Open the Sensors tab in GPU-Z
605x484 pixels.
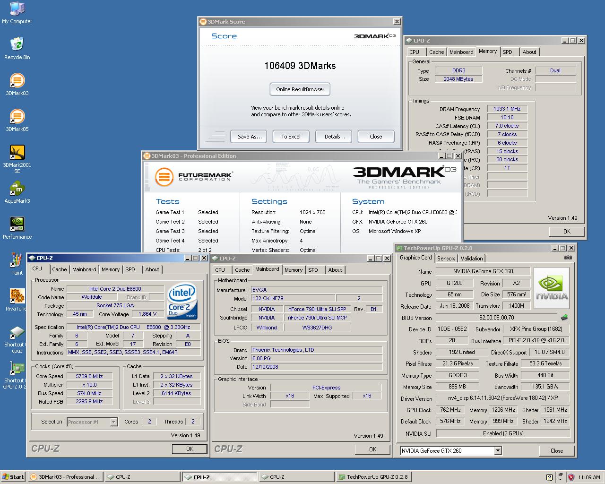446,259
